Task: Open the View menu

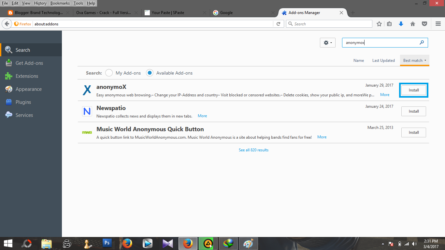Action: 26,3
